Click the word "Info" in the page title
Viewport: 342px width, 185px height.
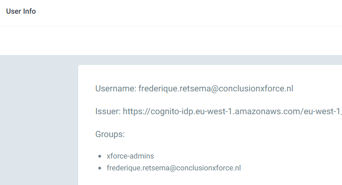(x=29, y=11)
